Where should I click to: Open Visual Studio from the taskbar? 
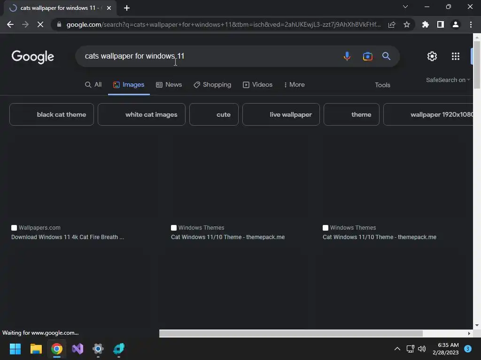point(78,349)
